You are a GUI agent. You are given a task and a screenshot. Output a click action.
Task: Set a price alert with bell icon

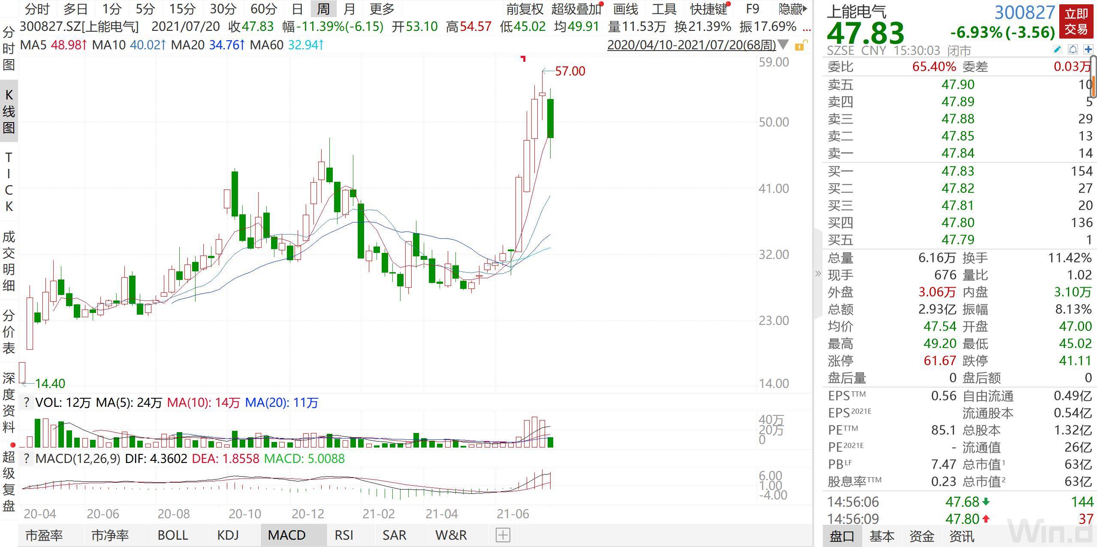(x=1073, y=50)
